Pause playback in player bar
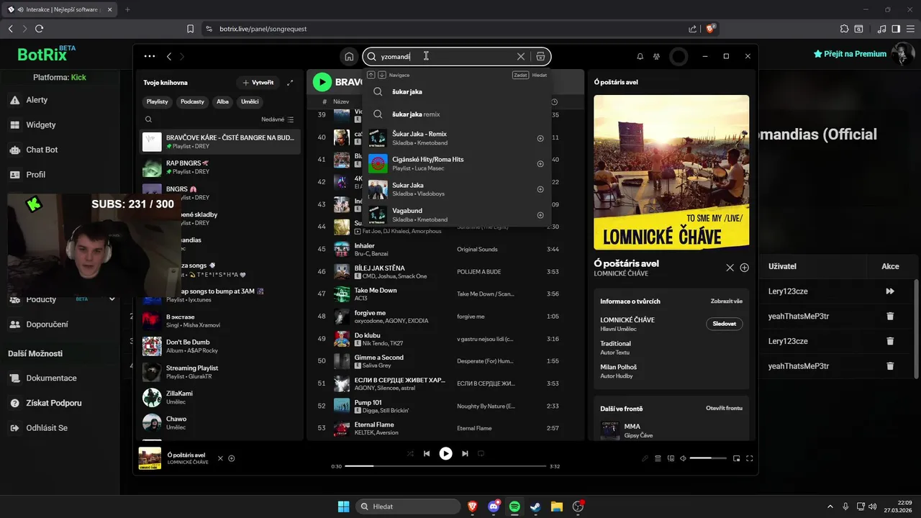Viewport: 921px width, 518px height. 446,453
